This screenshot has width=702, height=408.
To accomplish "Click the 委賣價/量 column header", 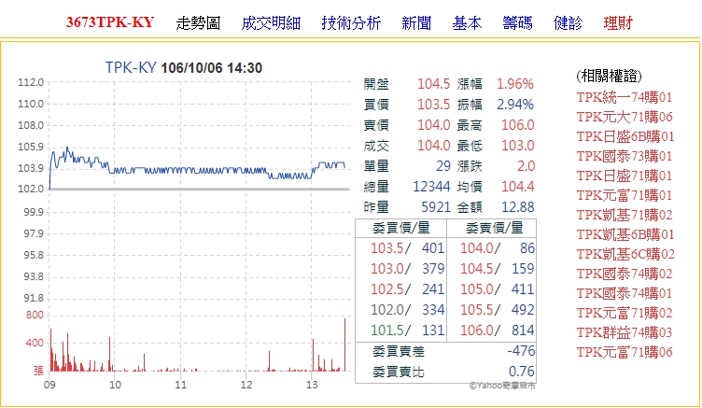I will (x=494, y=228).
